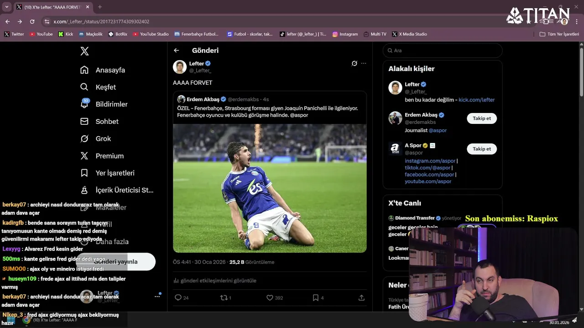Click the X logo in sidebar
Screen dimensions: 584x328
(84, 51)
